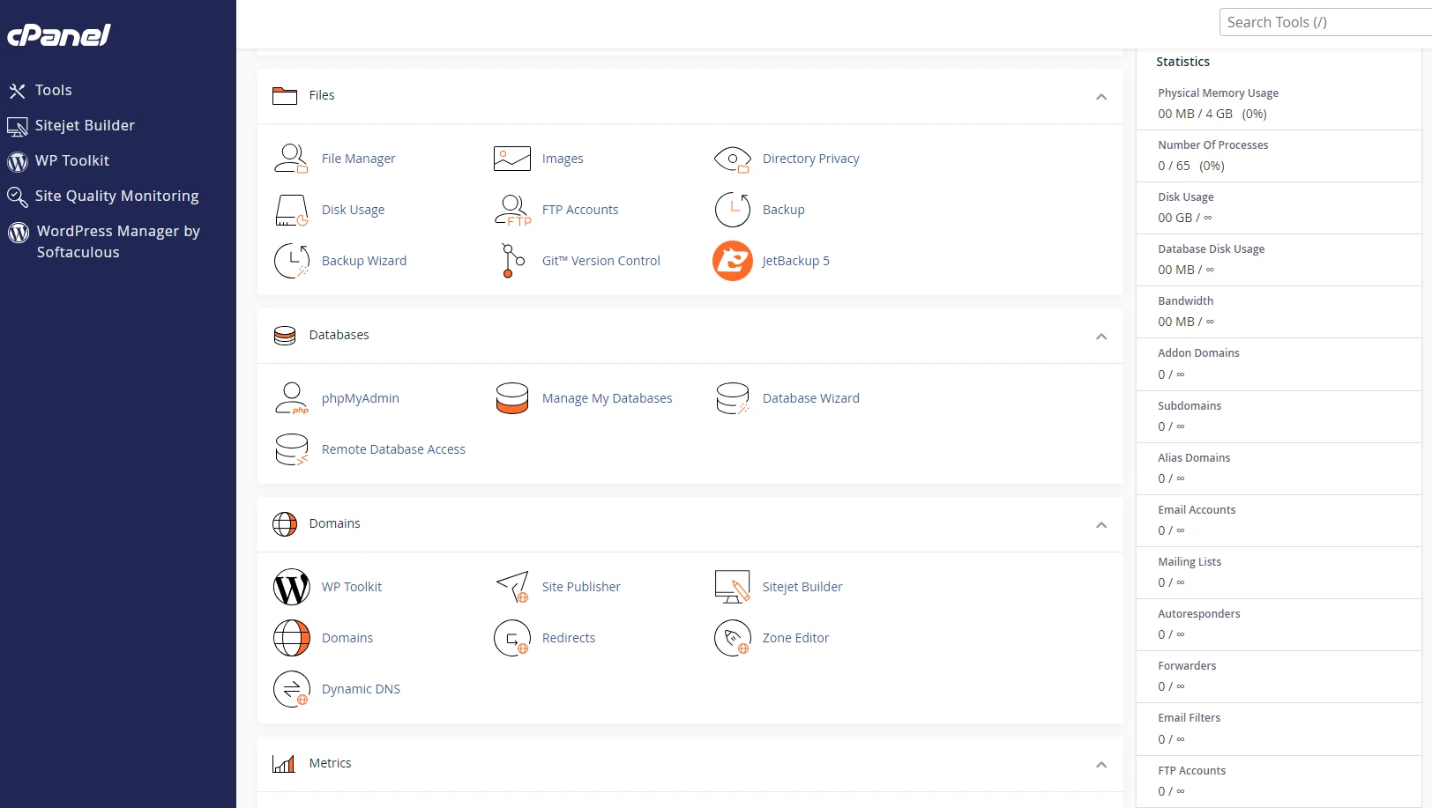1432x808 pixels.
Task: Focus the Search Tools input field
Action: point(1325,22)
